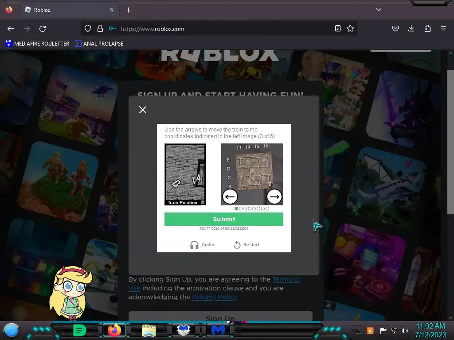The width and height of the screenshot is (454, 340).
Task: Open the Malwarebytes taskbar icon
Action: coord(218,330)
